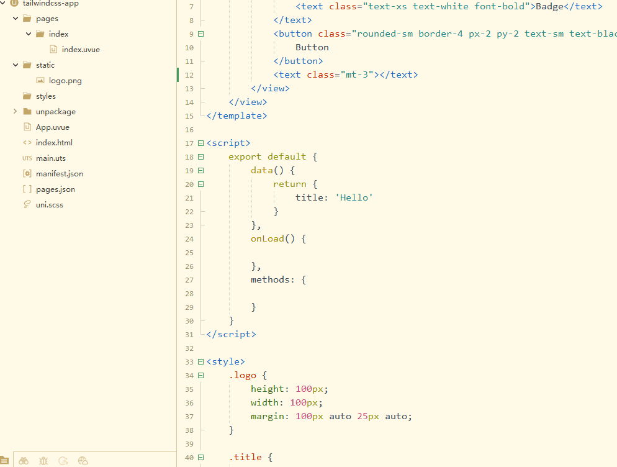Fold the .logo CSS rule at line 34
Viewport: 617px width, 467px height.
tap(200, 376)
